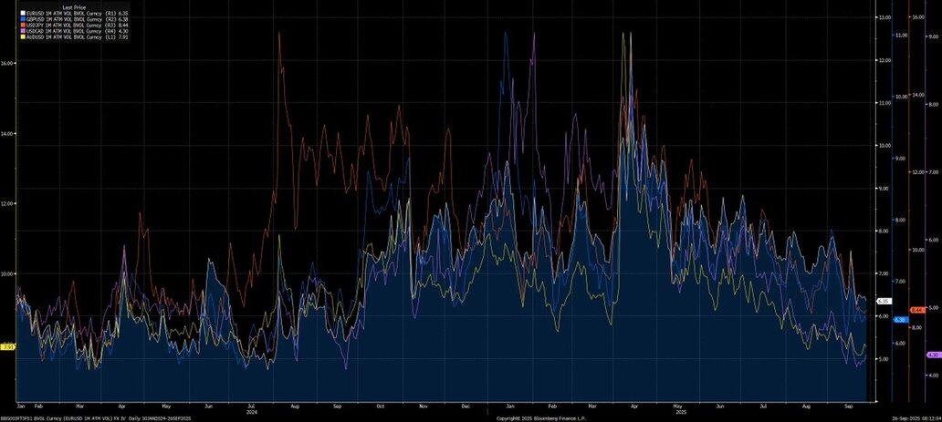Click the purple USDCAD legend color swatch
Image resolution: width=942 pixels, height=422 pixels.
(23, 31)
